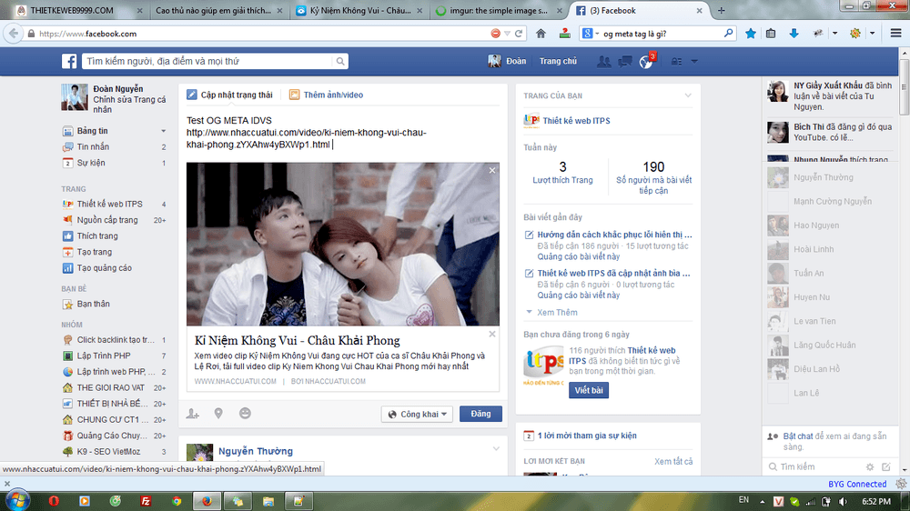The width and height of the screenshot is (910, 511).
Task: Open privacy shortcuts icon
Action: click(x=677, y=61)
